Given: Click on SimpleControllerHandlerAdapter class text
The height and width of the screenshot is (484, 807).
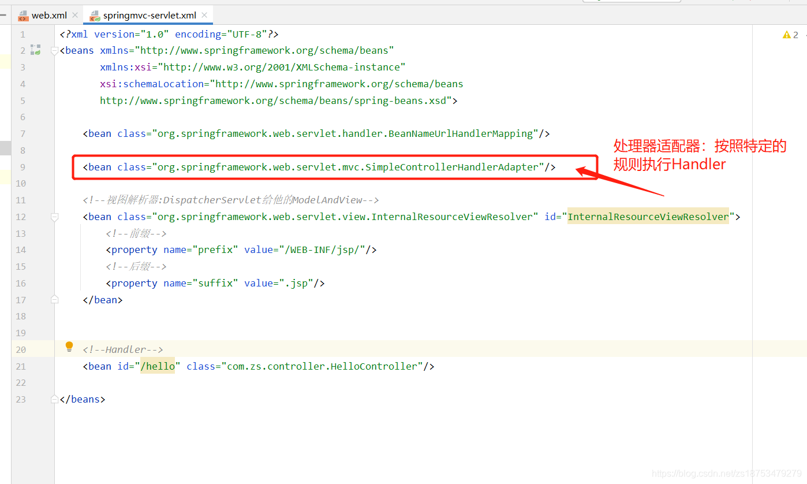Looking at the screenshot, I should coord(452,167).
